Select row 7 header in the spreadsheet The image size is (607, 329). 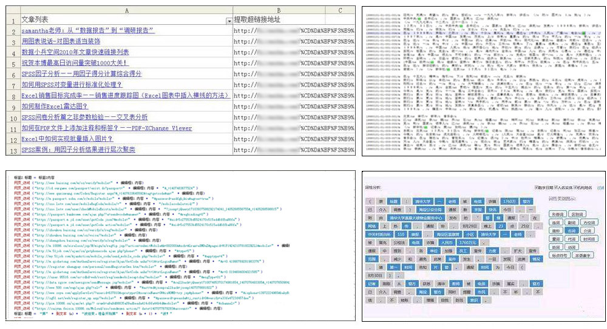tap(13, 85)
